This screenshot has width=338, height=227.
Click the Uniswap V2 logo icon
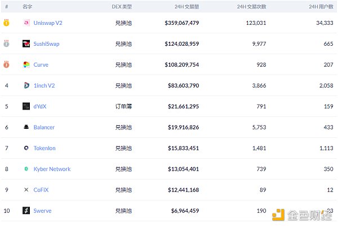pos(26,23)
